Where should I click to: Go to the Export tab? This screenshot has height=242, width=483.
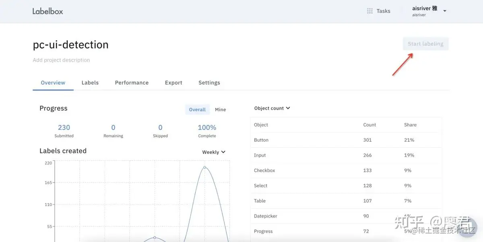pyautogui.click(x=173, y=83)
